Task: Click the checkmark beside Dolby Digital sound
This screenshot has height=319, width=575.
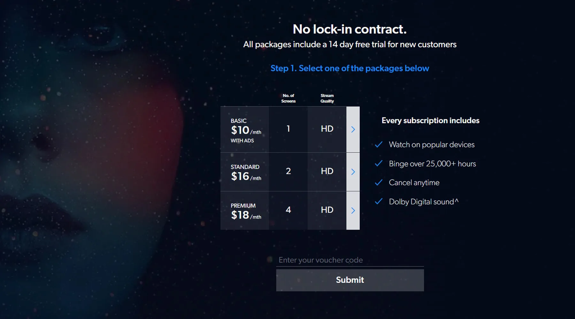Action: 379,201
